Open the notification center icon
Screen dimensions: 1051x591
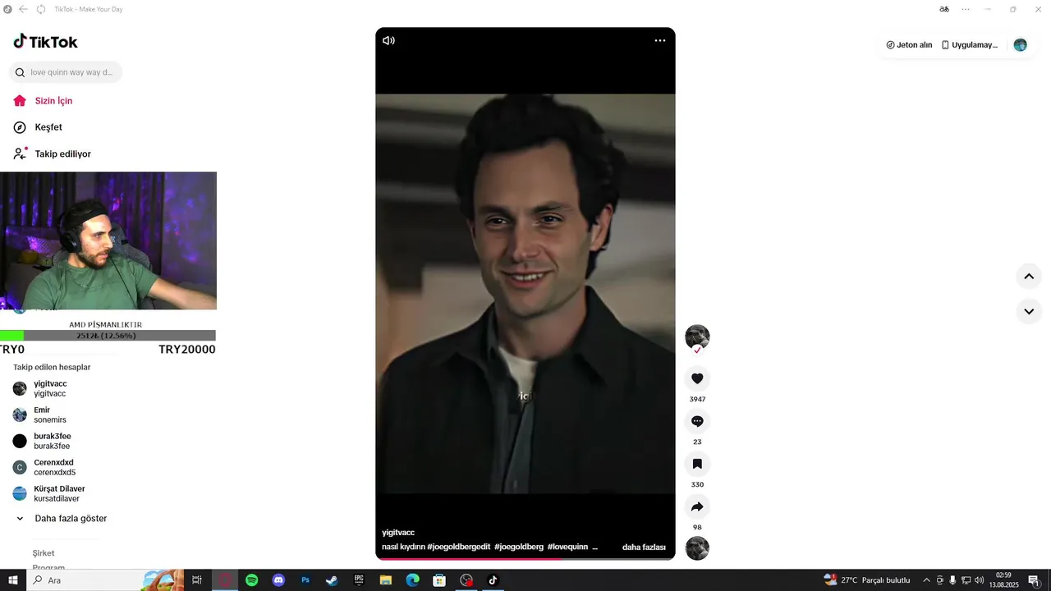point(1034,580)
